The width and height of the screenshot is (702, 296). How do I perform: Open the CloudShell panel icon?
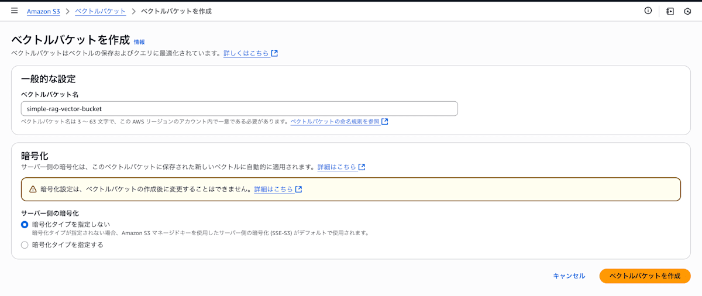click(670, 11)
